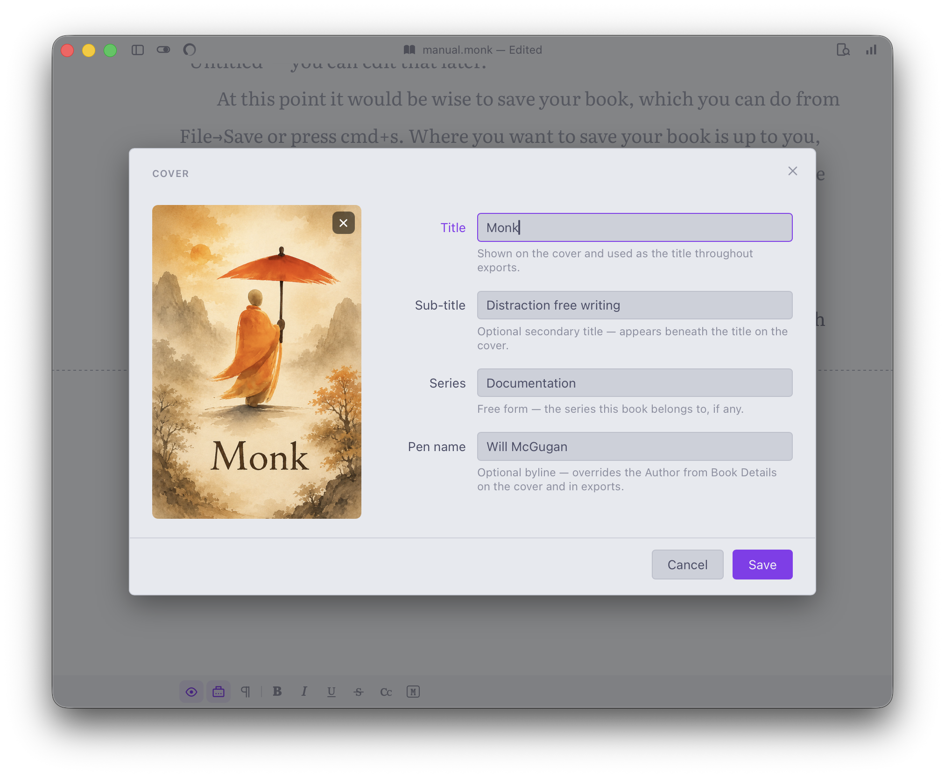This screenshot has width=945, height=777.
Task: Open the document search icon at top right
Action: tap(843, 49)
